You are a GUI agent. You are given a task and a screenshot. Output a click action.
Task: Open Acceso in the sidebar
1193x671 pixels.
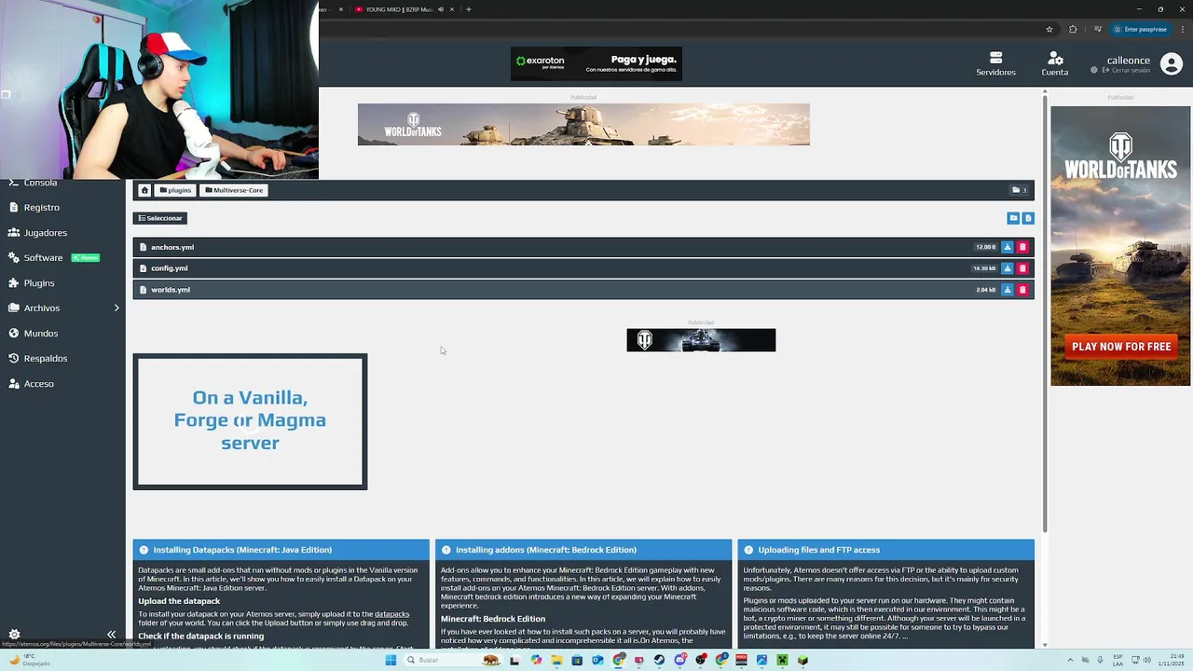[x=39, y=383]
